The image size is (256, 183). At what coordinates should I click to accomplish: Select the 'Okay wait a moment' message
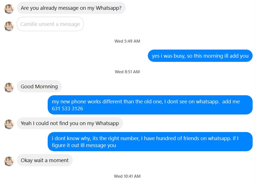(45, 160)
